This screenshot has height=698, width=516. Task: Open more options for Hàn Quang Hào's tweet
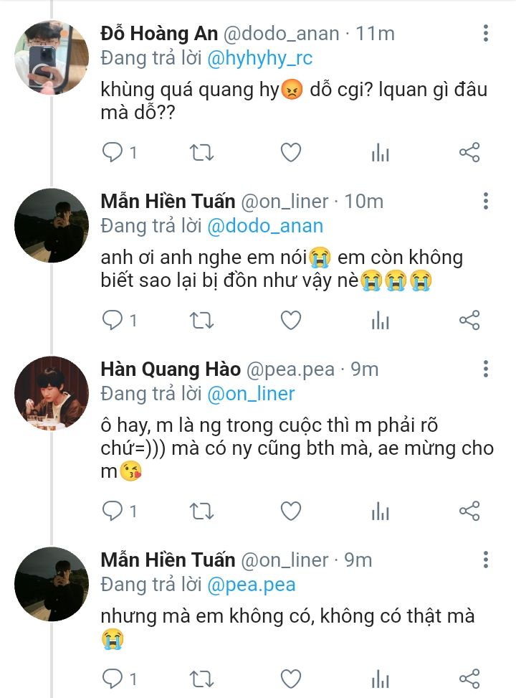tap(486, 369)
